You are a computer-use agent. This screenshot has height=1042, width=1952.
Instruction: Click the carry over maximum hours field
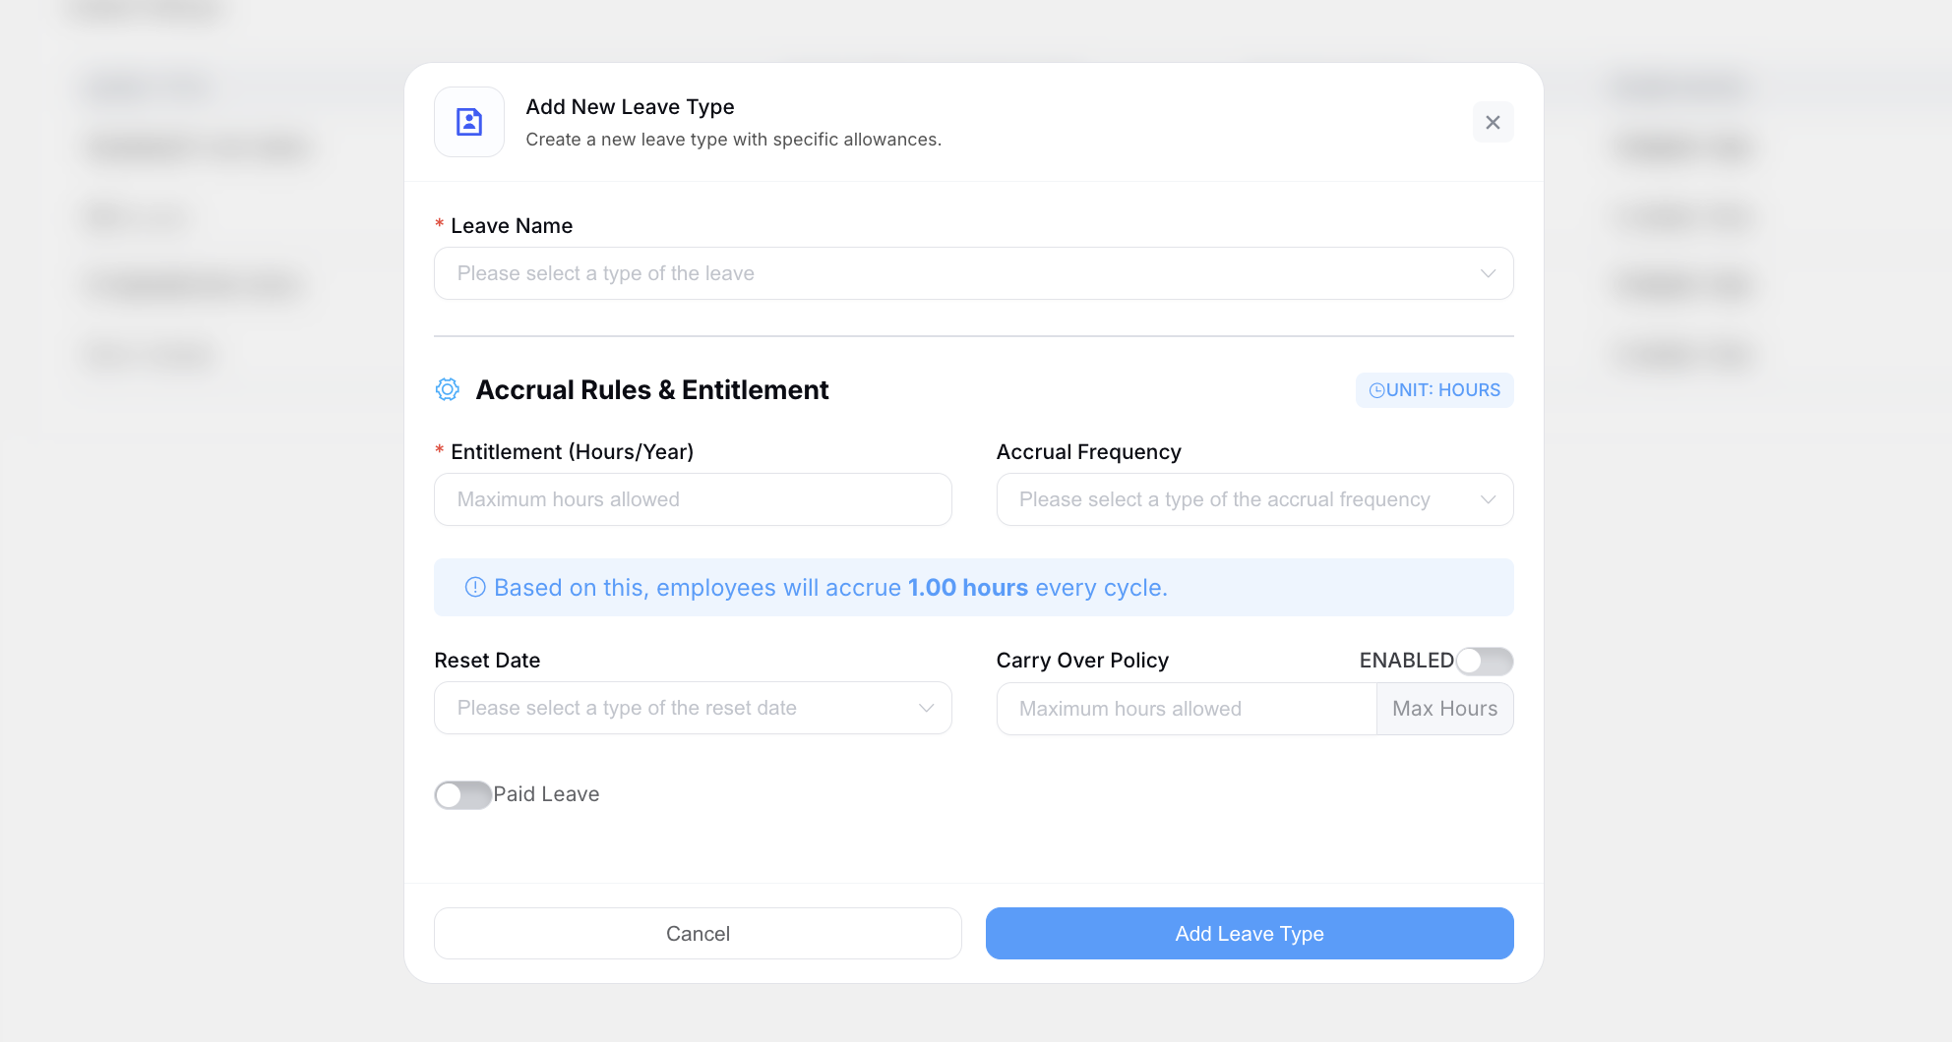coord(1186,709)
